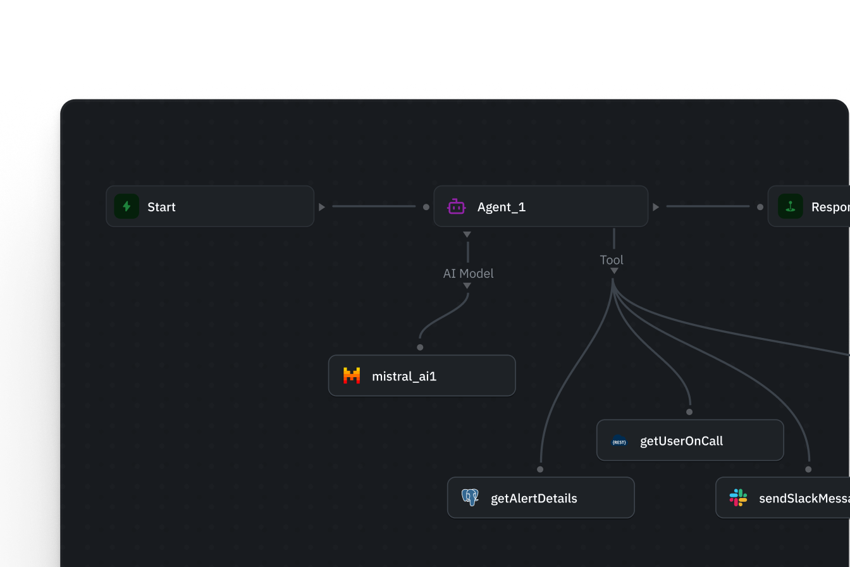Select the getAlertDetails node label
This screenshot has width=850, height=567.
coord(534,499)
